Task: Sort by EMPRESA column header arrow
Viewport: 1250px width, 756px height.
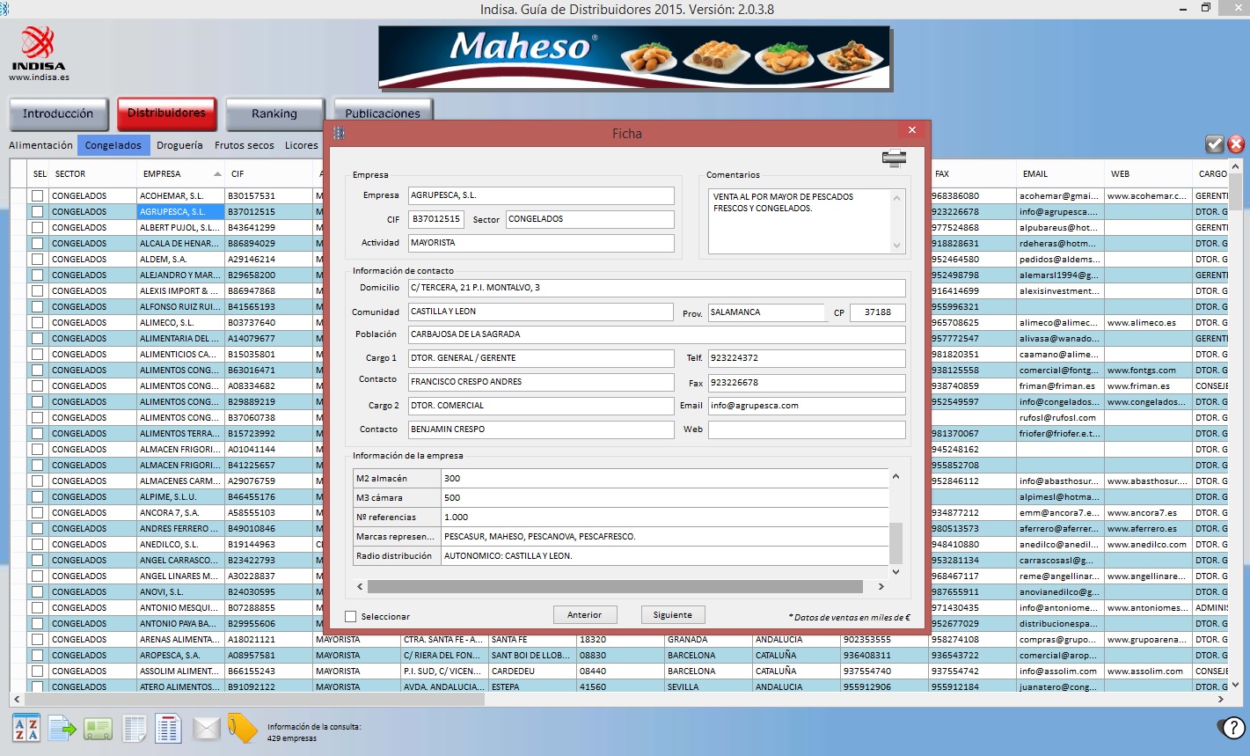Action: 217,173
